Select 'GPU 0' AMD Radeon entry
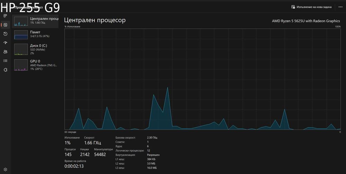The height and width of the screenshot is (174, 346). click(35, 65)
